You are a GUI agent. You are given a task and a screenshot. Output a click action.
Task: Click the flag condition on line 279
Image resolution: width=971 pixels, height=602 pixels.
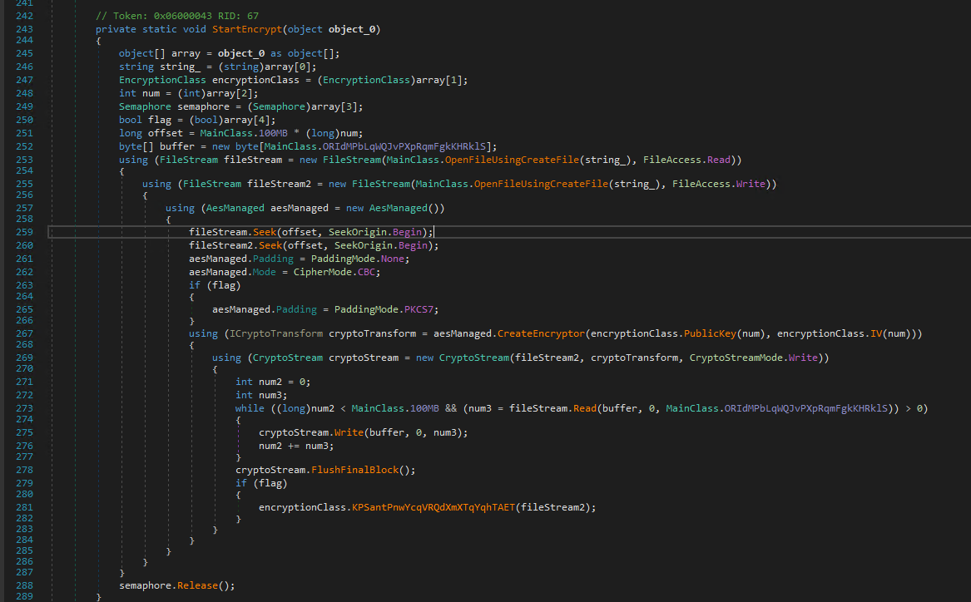[270, 484]
